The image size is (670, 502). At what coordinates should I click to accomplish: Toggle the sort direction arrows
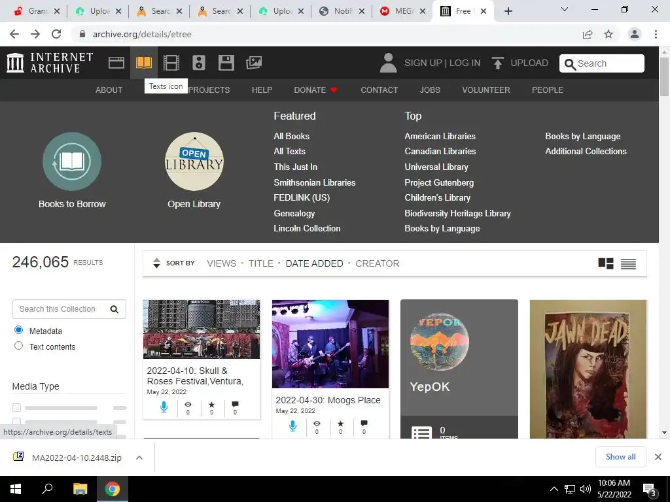pyautogui.click(x=156, y=263)
